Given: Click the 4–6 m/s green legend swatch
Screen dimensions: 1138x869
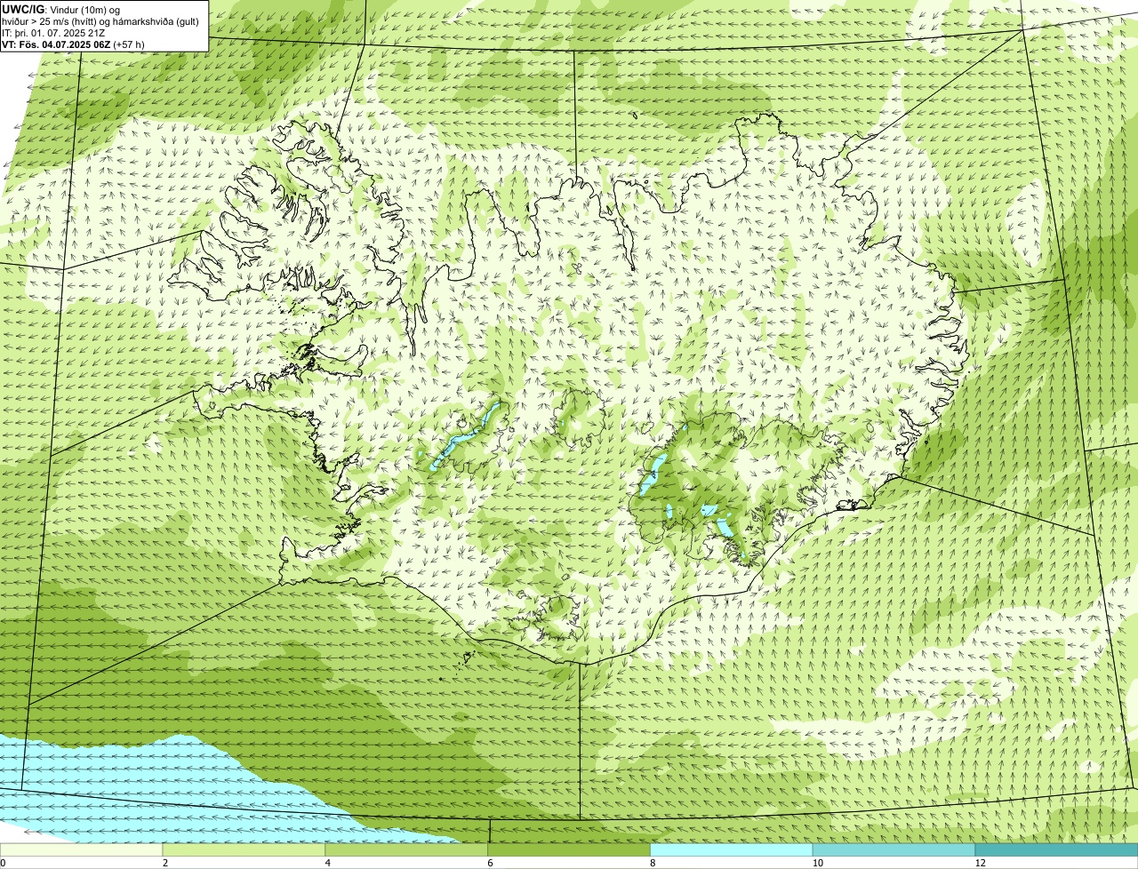Looking at the screenshot, I should point(407,850).
